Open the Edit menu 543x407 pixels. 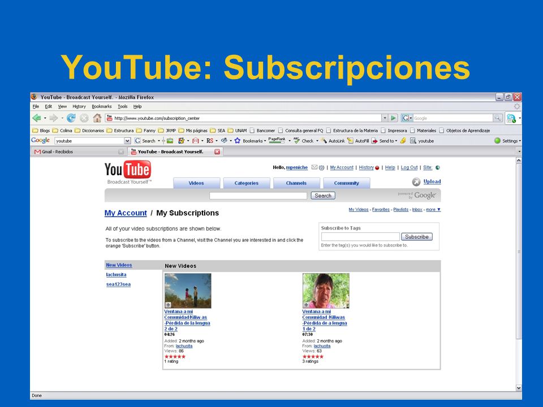click(48, 107)
